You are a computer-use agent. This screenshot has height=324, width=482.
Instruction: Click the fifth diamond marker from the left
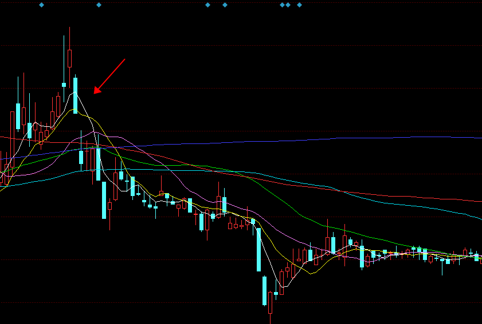pyautogui.click(x=282, y=5)
